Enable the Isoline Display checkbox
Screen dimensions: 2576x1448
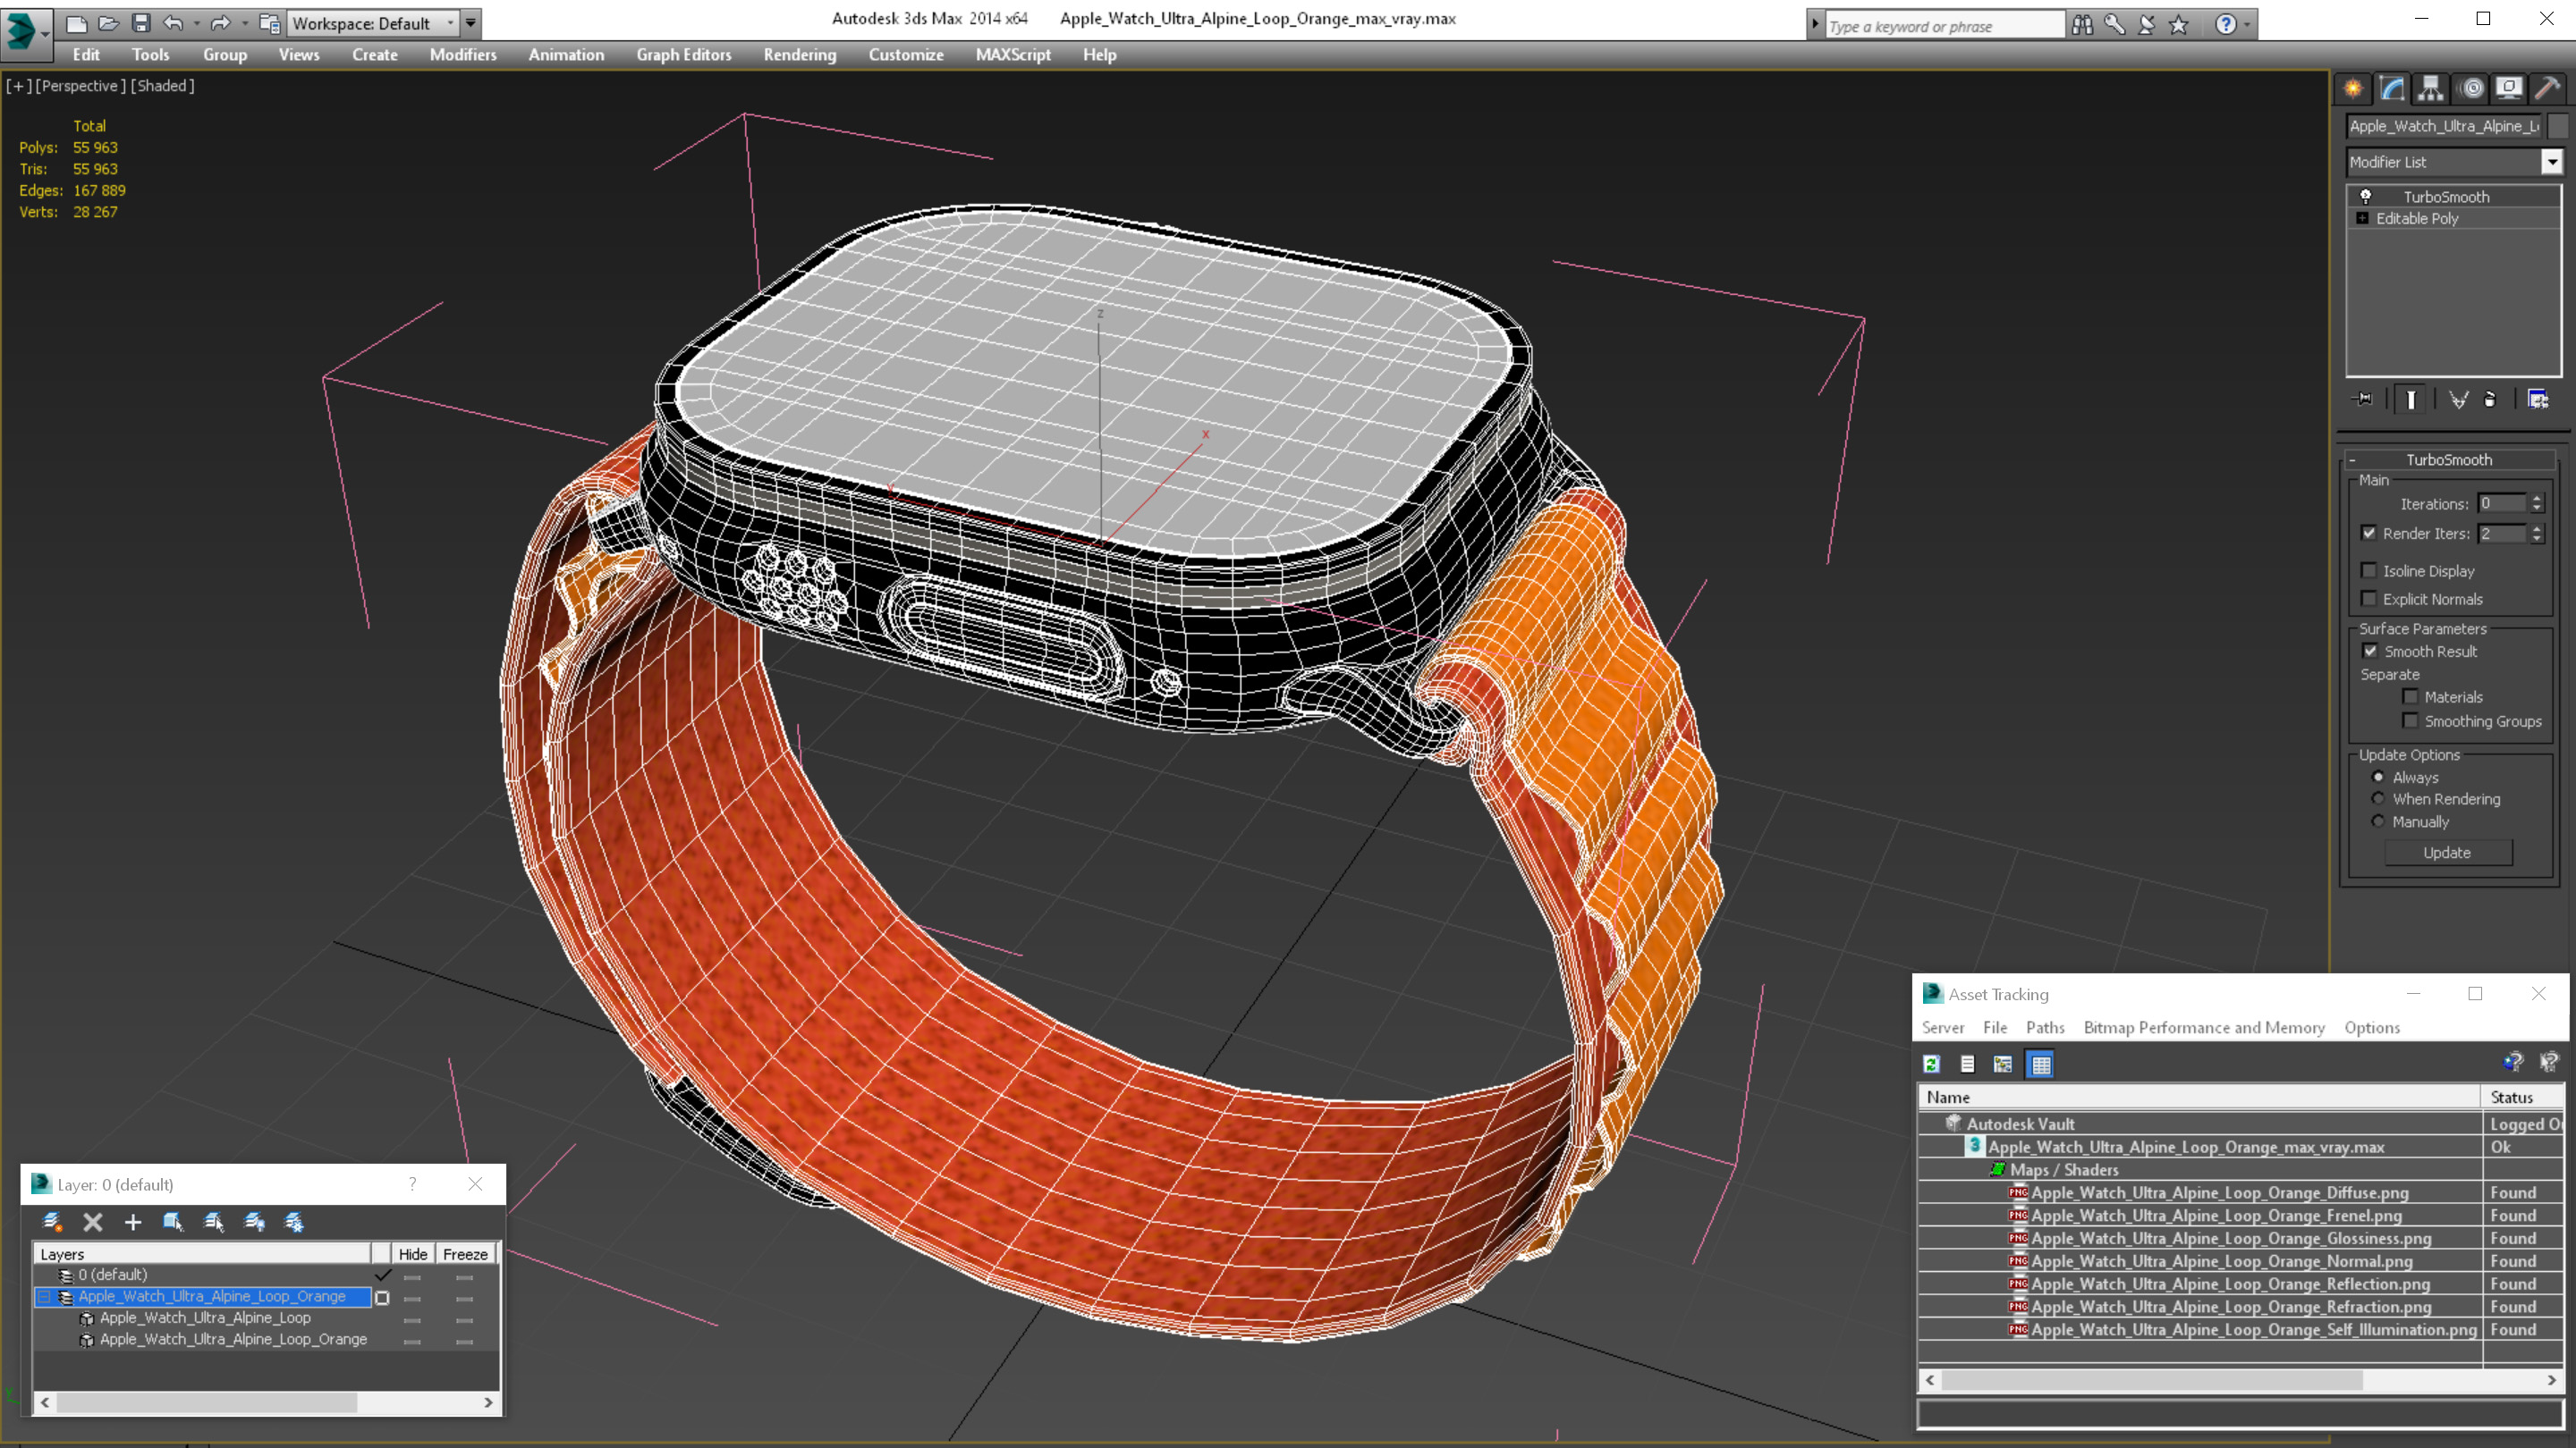pyautogui.click(x=2369, y=570)
